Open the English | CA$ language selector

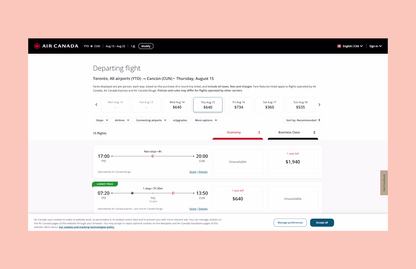(350, 46)
